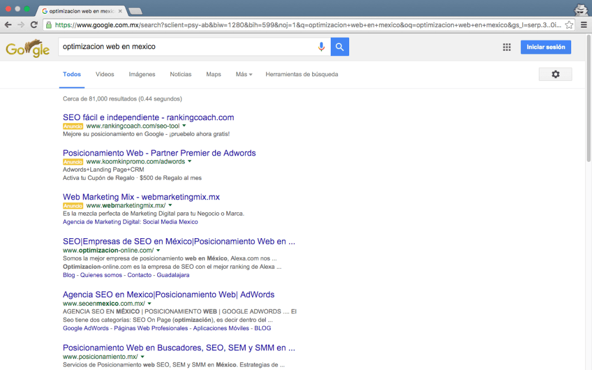Select the Todos results tab
This screenshot has height=370, width=592.
[x=72, y=75]
